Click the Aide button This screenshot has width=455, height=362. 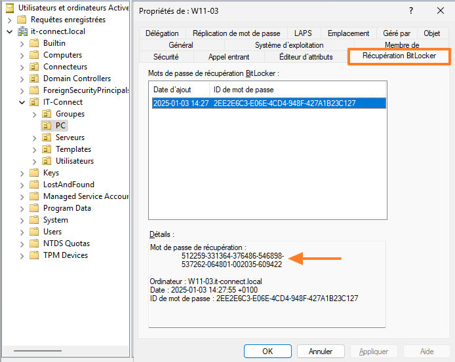[427, 352]
